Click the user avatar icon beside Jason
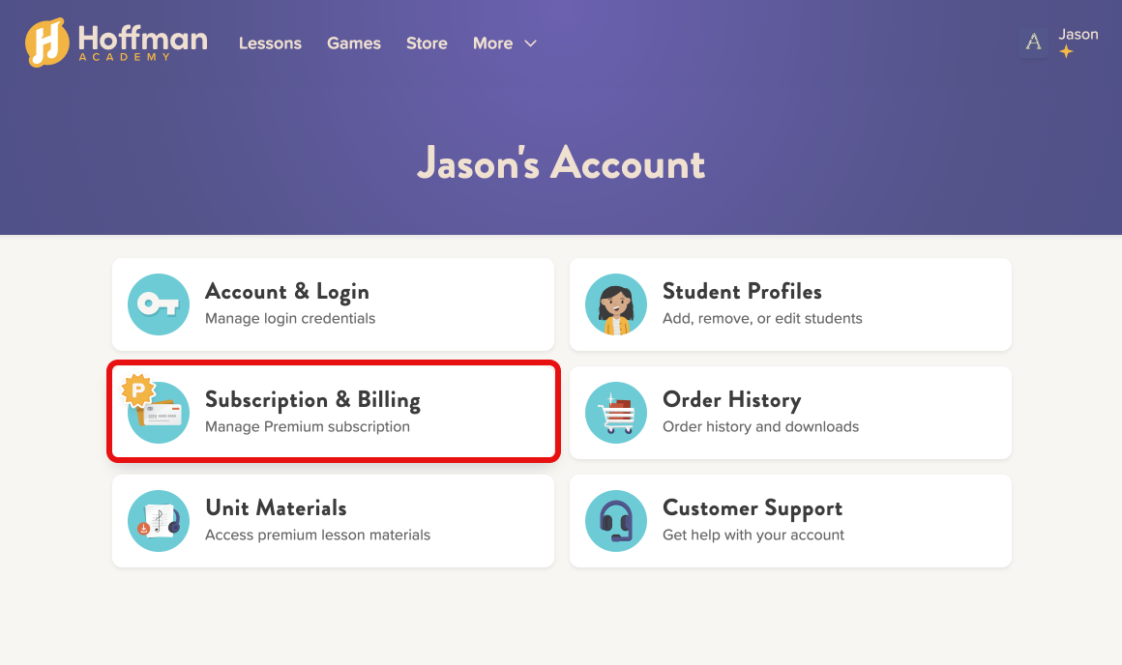1122x665 pixels. coord(1033,42)
